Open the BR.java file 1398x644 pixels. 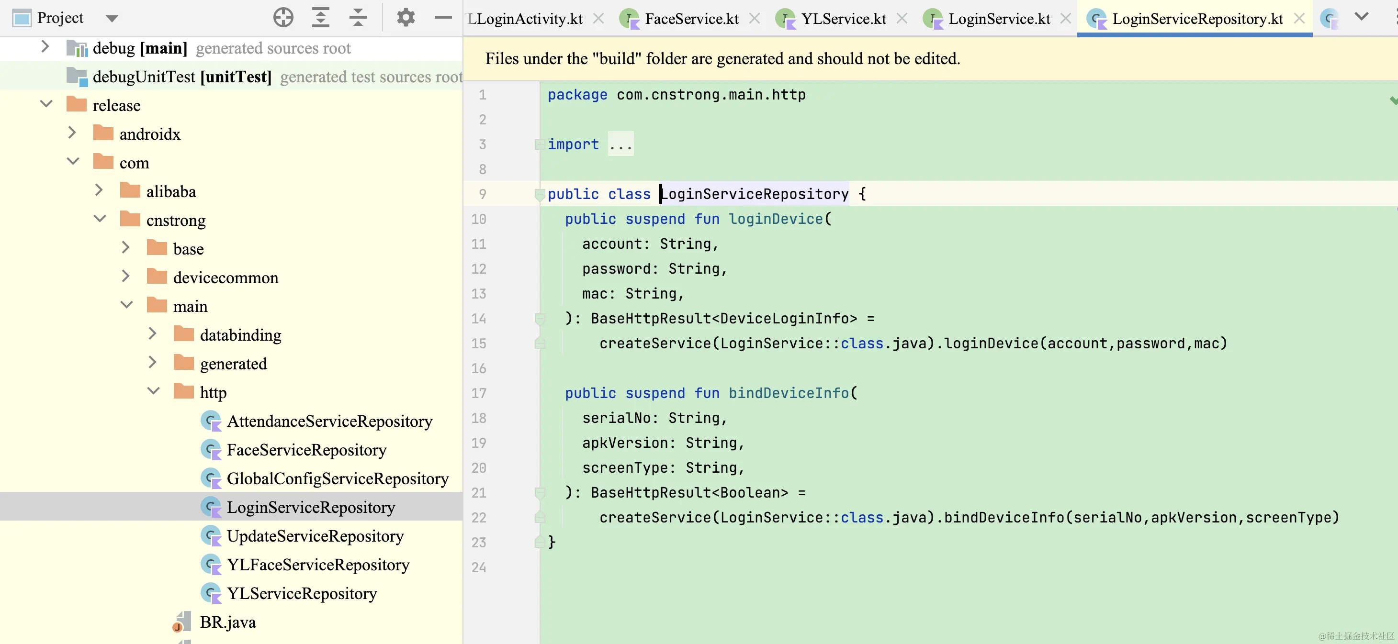tap(227, 622)
